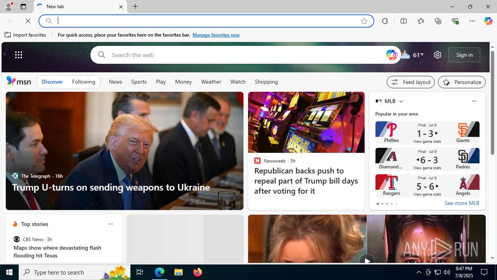Open Top stories more options
Image resolution: width=497 pixels, height=280 pixels.
pos(110,224)
